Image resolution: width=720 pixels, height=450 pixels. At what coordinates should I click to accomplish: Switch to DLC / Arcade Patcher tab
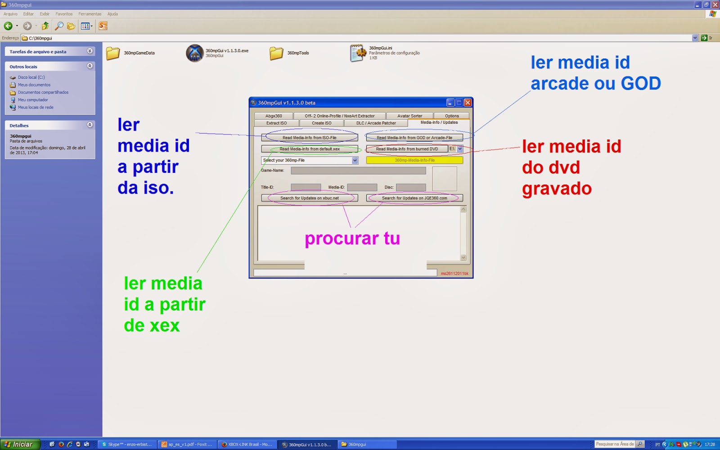376,123
